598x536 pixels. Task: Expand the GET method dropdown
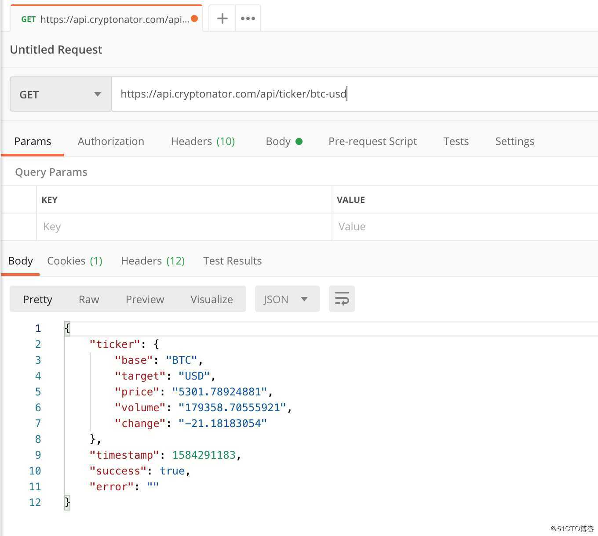pos(60,94)
